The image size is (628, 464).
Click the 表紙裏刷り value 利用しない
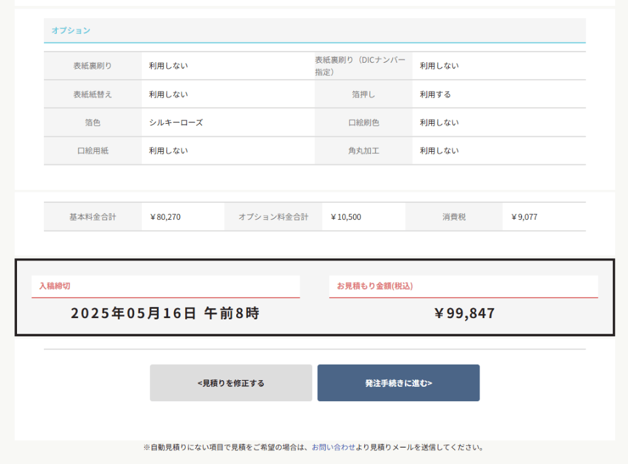coord(168,65)
